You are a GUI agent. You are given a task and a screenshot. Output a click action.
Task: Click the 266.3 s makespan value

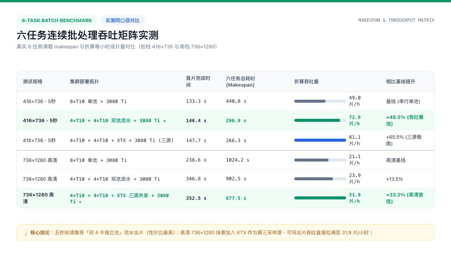tap(236, 140)
